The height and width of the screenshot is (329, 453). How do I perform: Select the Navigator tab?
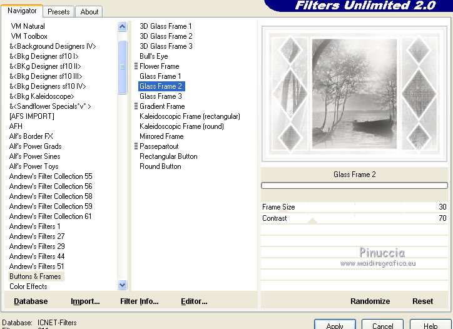[x=22, y=11]
